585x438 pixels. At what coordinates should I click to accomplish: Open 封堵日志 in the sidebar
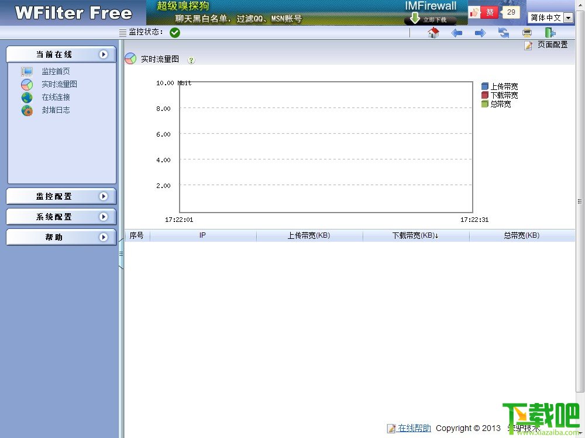click(x=56, y=110)
